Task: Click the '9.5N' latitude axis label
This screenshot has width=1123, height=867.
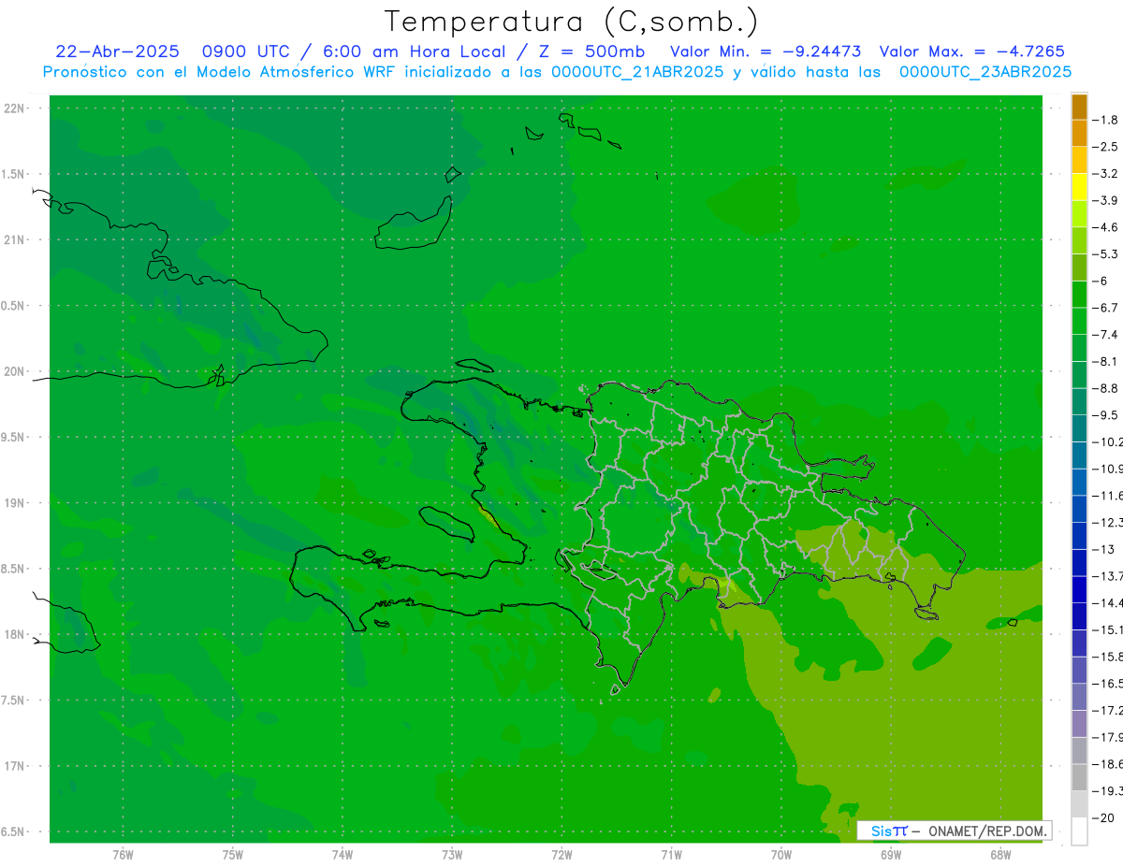Action: point(14,438)
